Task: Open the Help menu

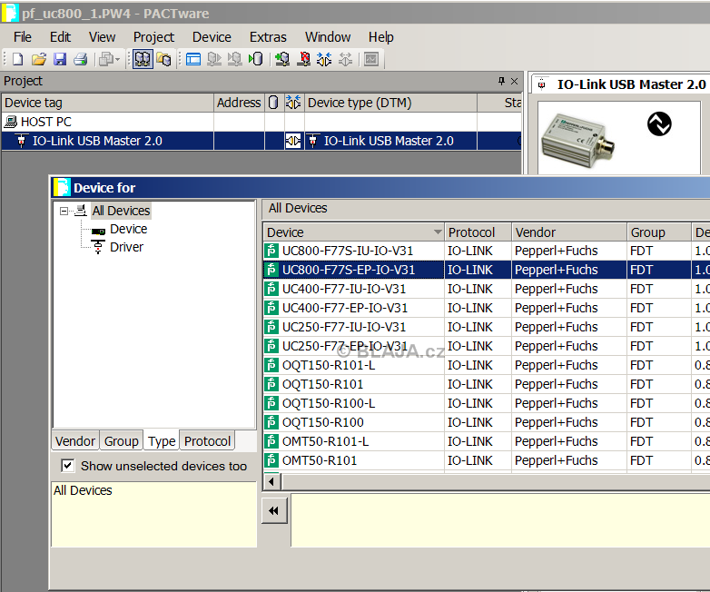Action: (380, 36)
